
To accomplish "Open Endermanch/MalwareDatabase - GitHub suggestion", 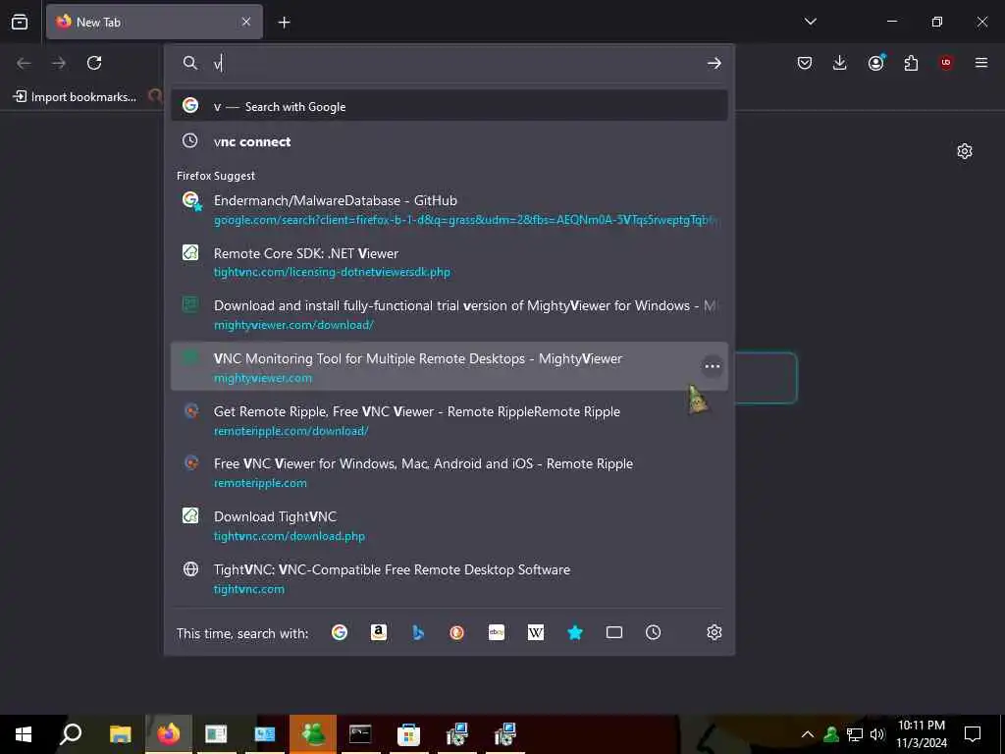I will [x=450, y=210].
